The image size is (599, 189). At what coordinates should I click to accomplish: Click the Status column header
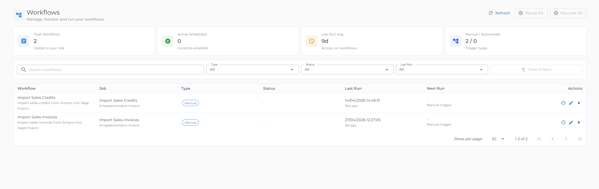[x=269, y=88]
